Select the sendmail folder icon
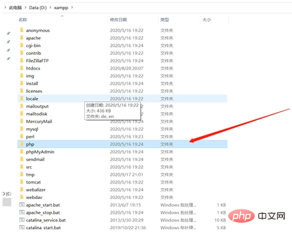 [x=21, y=159]
